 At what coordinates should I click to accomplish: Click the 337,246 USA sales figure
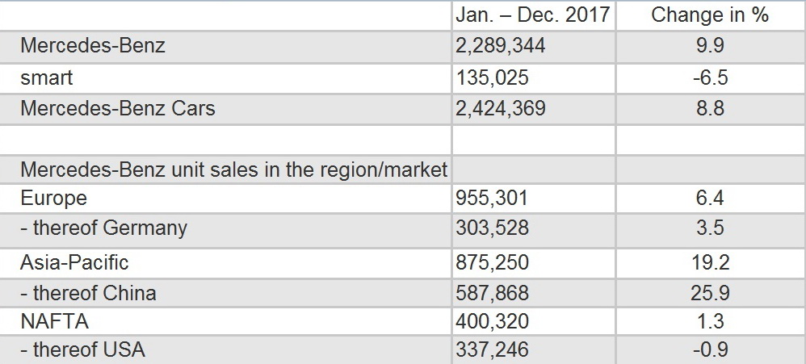coord(492,350)
